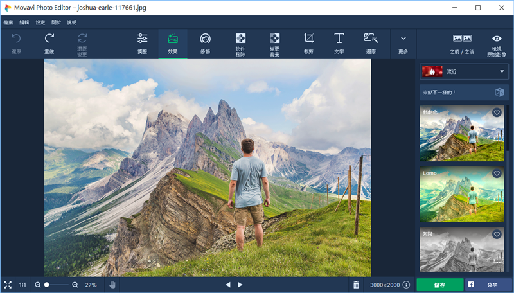Open the Settings (設定) menu
The width and height of the screenshot is (514, 293).
(40, 22)
